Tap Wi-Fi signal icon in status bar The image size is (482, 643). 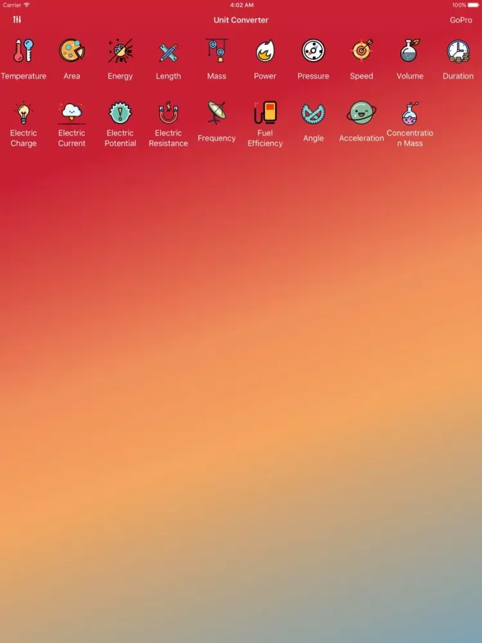point(26,5)
